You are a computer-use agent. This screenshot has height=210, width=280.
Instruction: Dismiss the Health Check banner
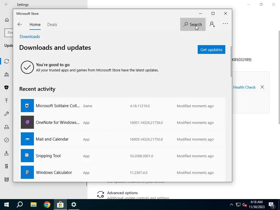pos(262,87)
